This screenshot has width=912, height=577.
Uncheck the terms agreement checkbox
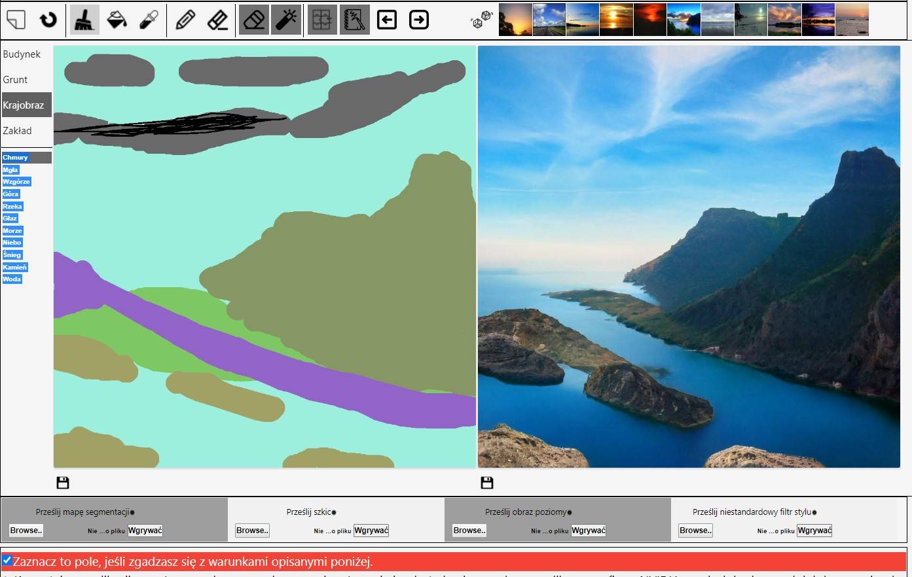pos(7,560)
